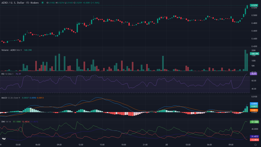Screen dimensions: 261x147
Task: Click the High value 0.5274
Action: point(60,3)
